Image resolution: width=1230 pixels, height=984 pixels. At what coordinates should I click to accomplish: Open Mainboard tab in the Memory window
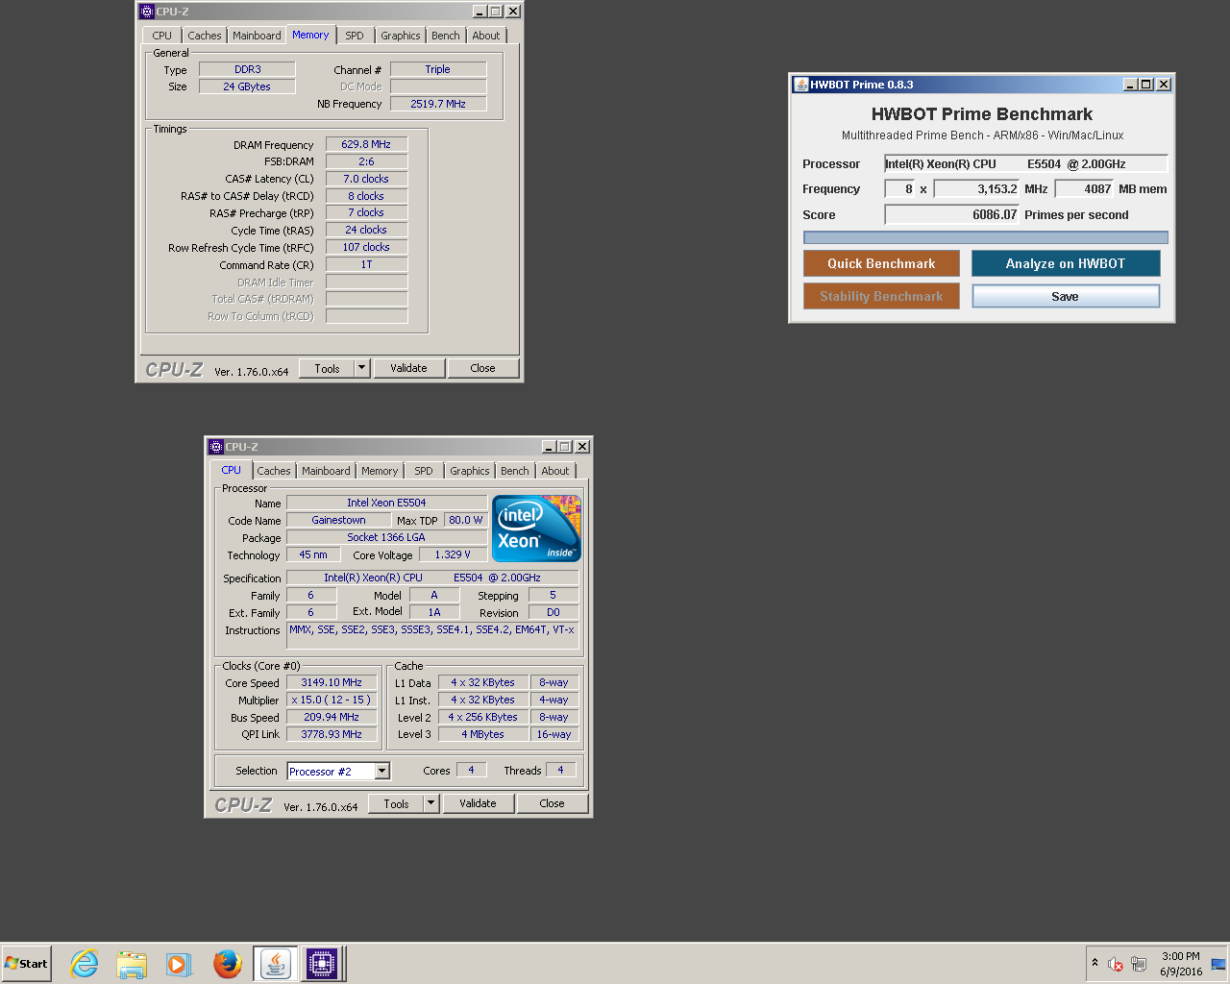point(257,36)
